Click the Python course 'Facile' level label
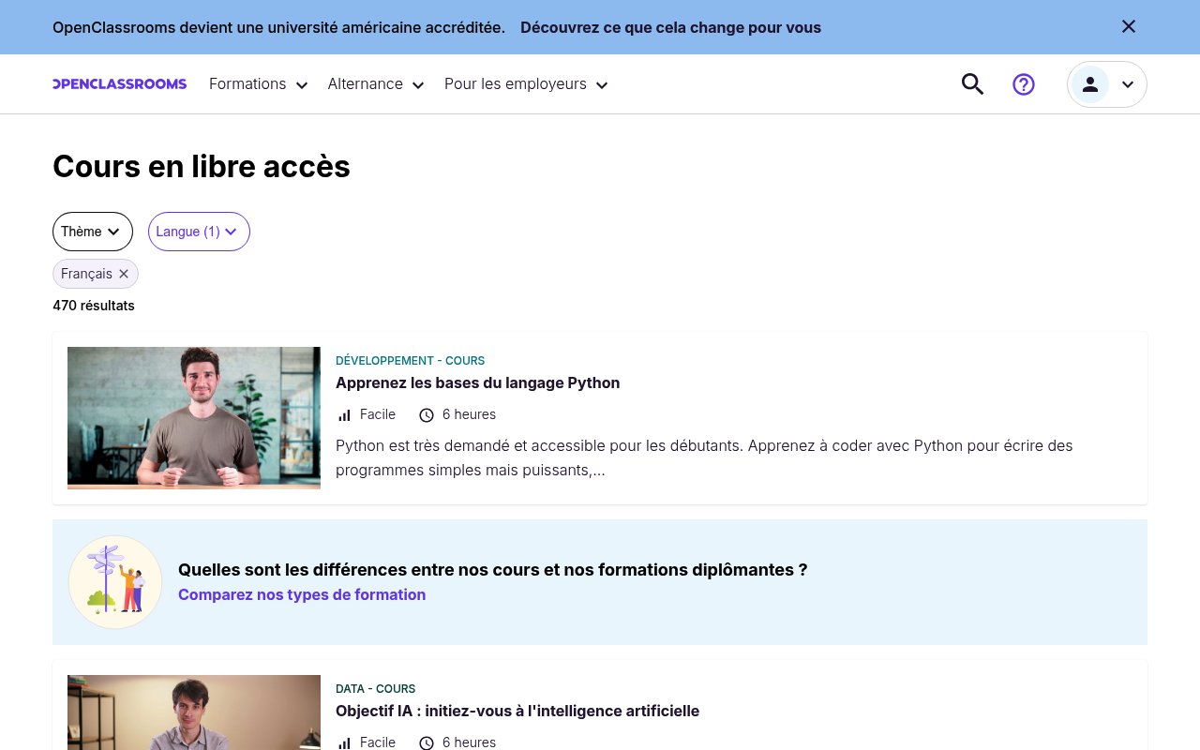 point(378,414)
